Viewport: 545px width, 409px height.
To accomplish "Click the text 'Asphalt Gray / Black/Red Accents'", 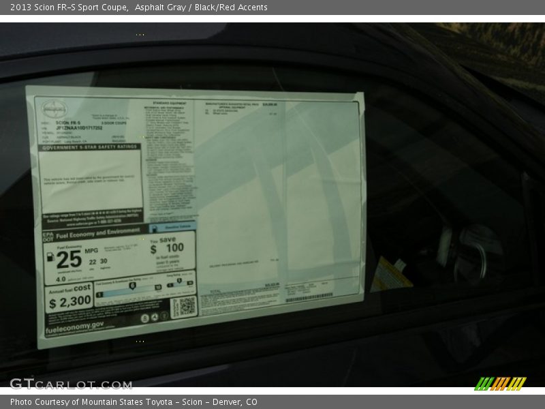I will point(201,7).
